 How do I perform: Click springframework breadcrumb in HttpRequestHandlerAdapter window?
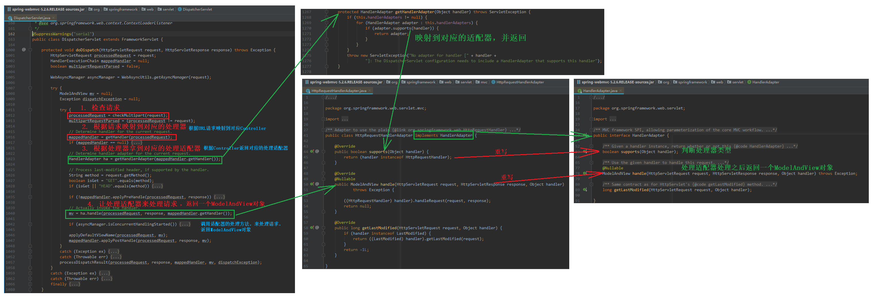418,82
